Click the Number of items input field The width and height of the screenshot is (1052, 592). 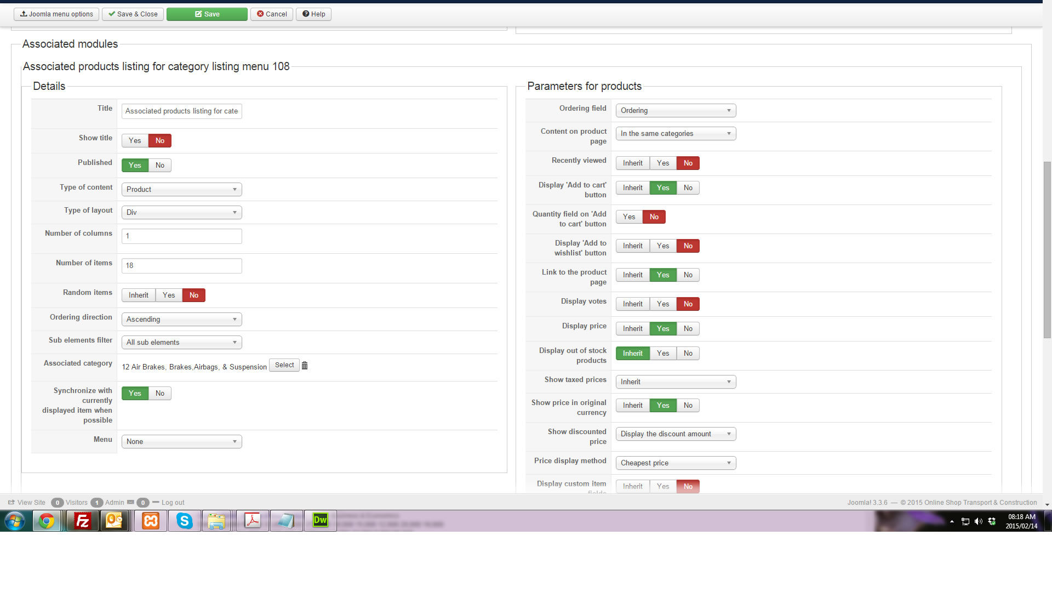click(181, 266)
